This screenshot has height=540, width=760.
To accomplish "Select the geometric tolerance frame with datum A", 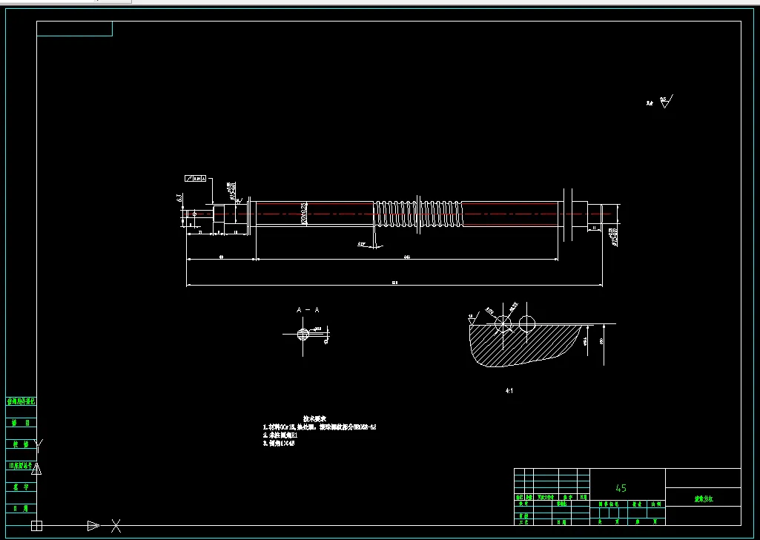I will [196, 178].
